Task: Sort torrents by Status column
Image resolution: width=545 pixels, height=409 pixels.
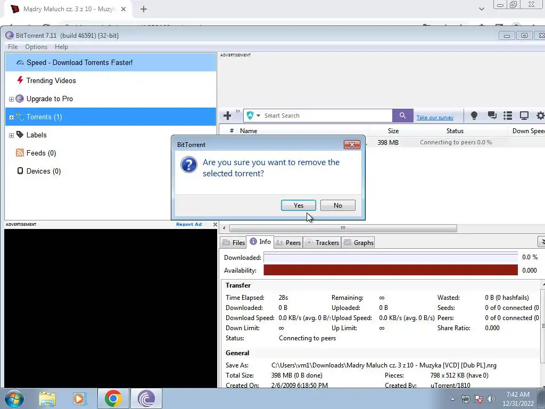Action: [x=455, y=131]
